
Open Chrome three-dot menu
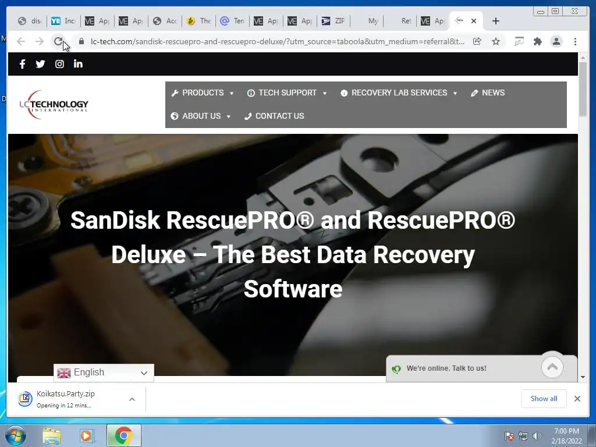click(x=575, y=41)
